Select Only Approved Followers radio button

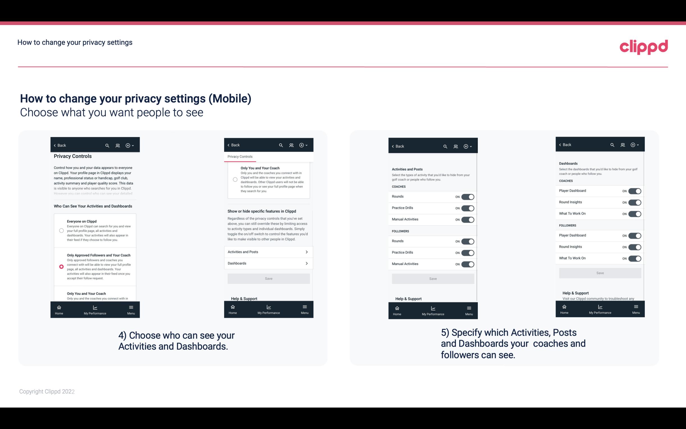pos(61,266)
